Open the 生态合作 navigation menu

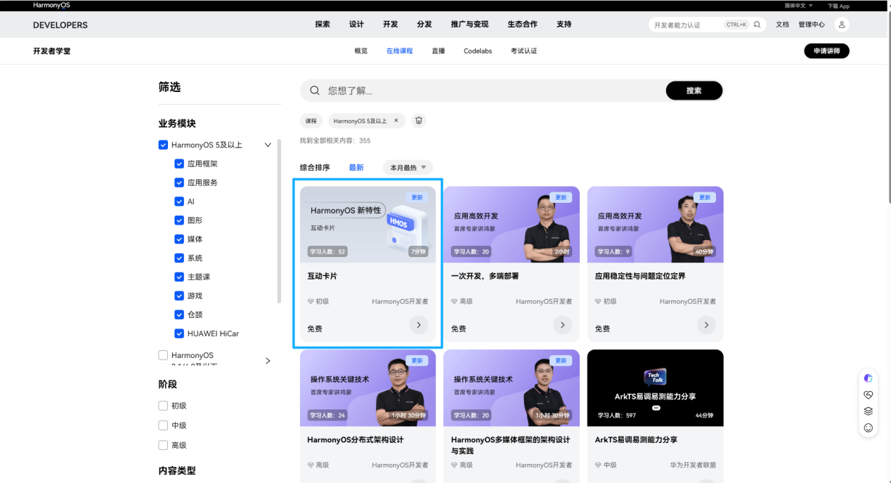pos(523,25)
